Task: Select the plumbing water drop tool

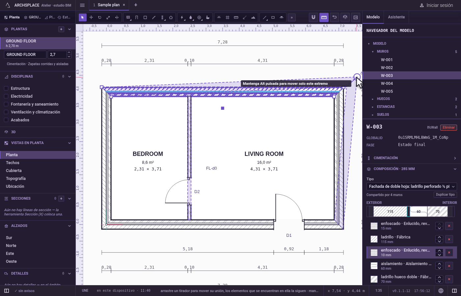Action: pyautogui.click(x=191, y=17)
